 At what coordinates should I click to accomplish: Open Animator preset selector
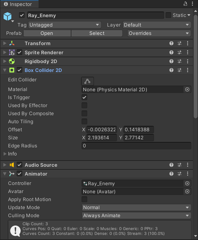[179, 174]
